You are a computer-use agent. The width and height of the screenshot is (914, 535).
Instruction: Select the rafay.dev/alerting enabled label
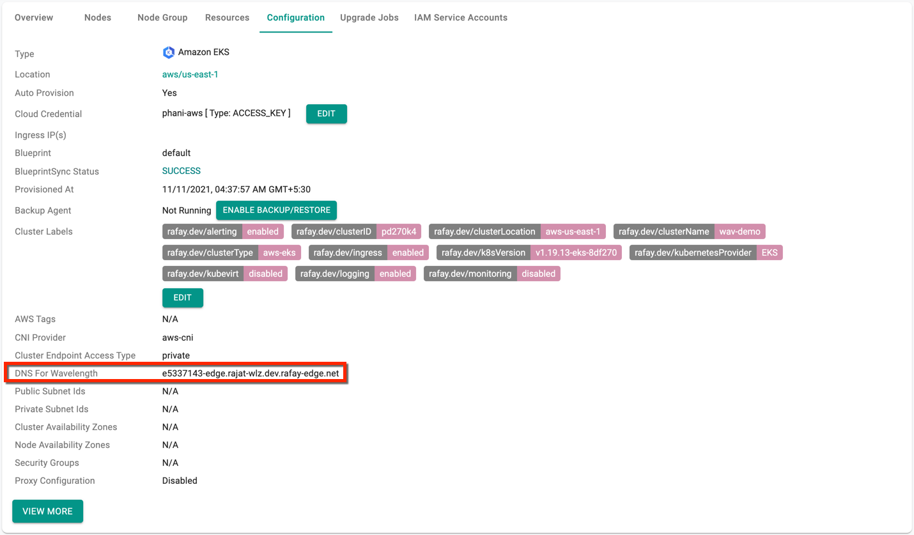223,231
